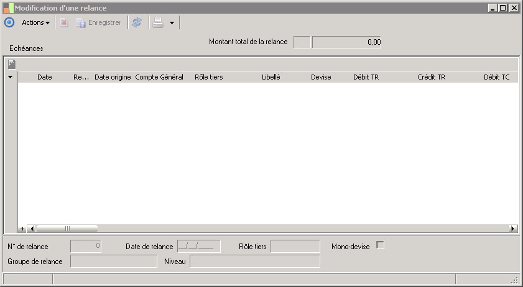Toggle the Mono-devise checkbox
This screenshot has width=523, height=287.
[x=380, y=245]
